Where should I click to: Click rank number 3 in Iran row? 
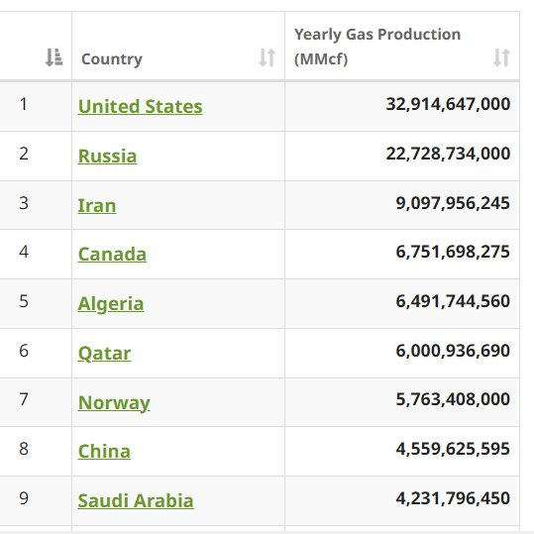[x=24, y=203]
